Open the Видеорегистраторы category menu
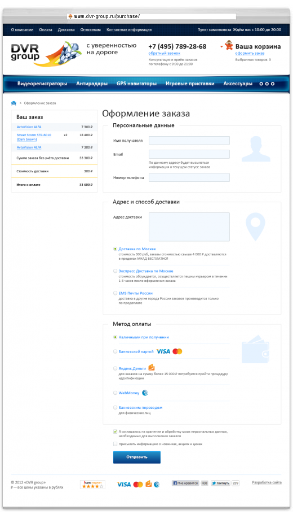 pyautogui.click(x=42, y=84)
